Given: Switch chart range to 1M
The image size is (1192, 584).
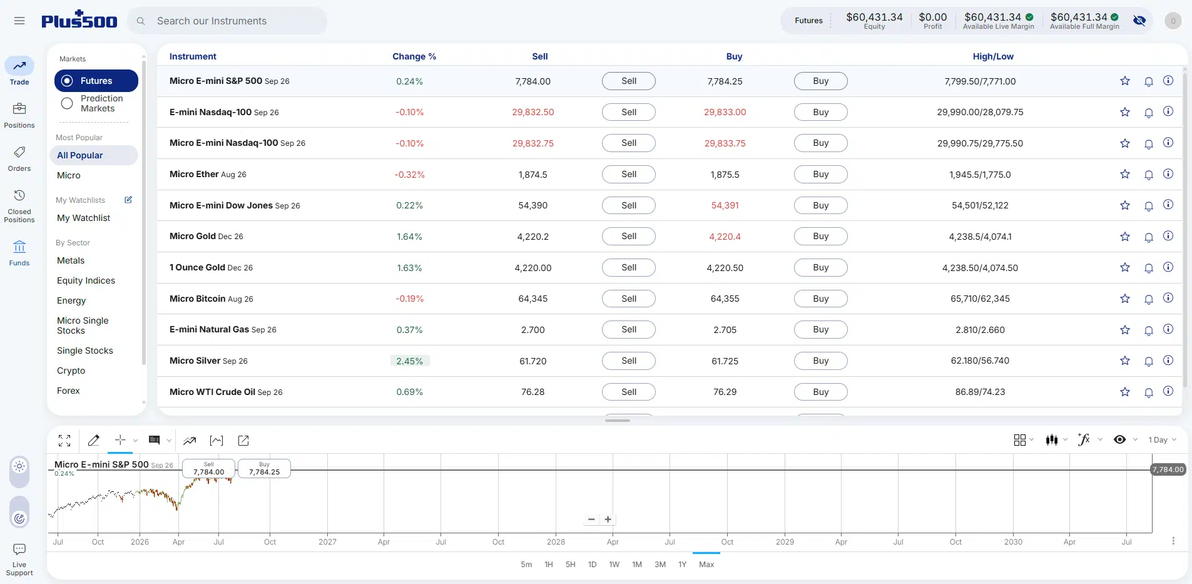Looking at the screenshot, I should point(637,565).
